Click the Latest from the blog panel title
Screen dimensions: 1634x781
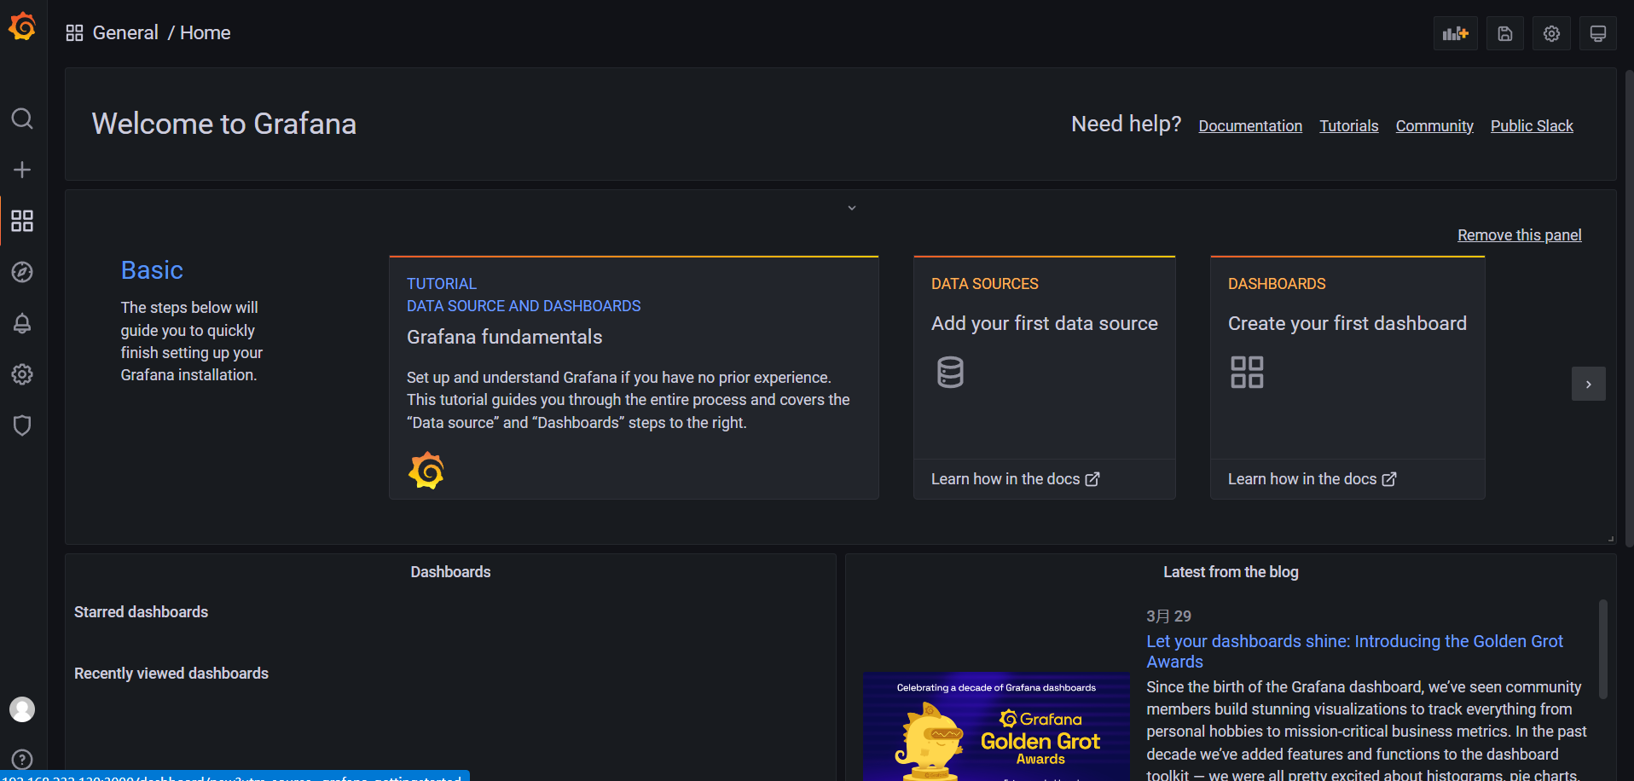coord(1231,572)
